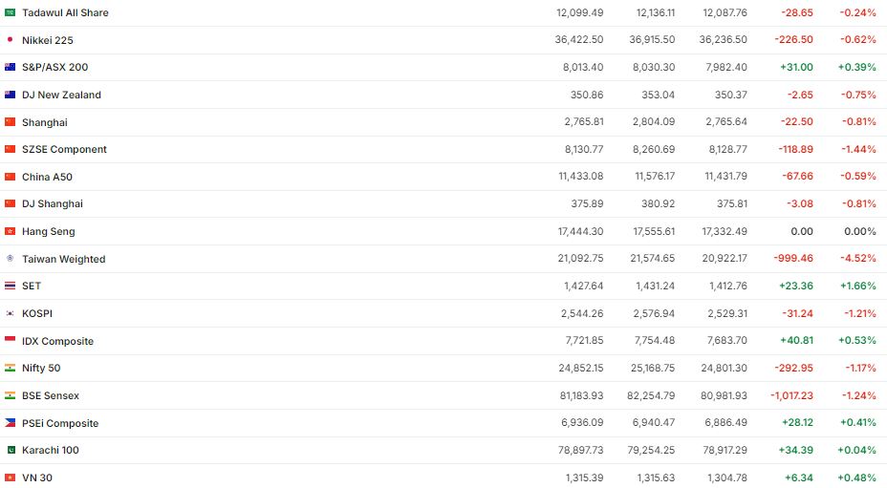This screenshot has width=887, height=488.
Task: Click the Philippines flag beside PSEi Composite
Action: point(11,423)
